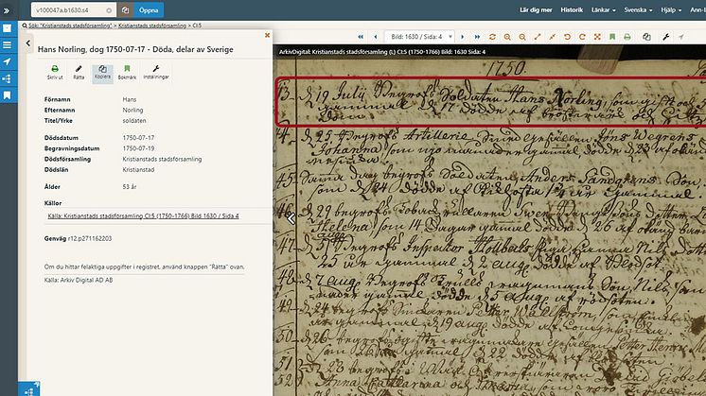
Task: Follow the Sök "Kristianstads stadsförsamling" breadcrumb link
Action: (70, 26)
